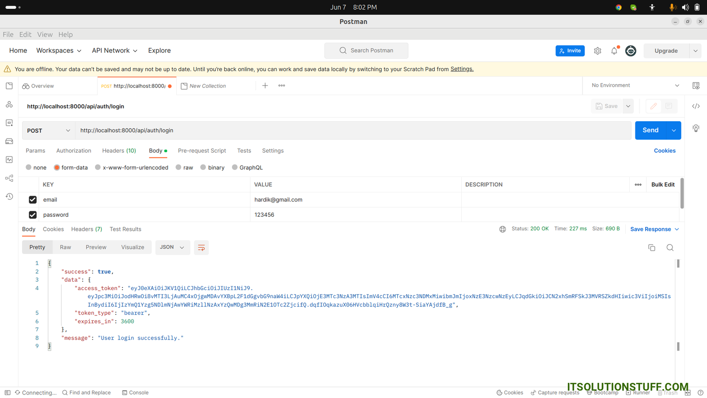The height and width of the screenshot is (398, 707).
Task: Open the Test Results response tab
Action: 125,229
